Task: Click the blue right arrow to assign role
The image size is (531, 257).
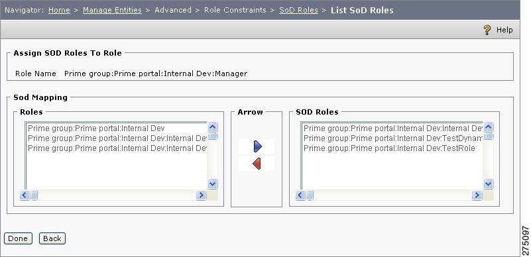Action: pos(257,146)
